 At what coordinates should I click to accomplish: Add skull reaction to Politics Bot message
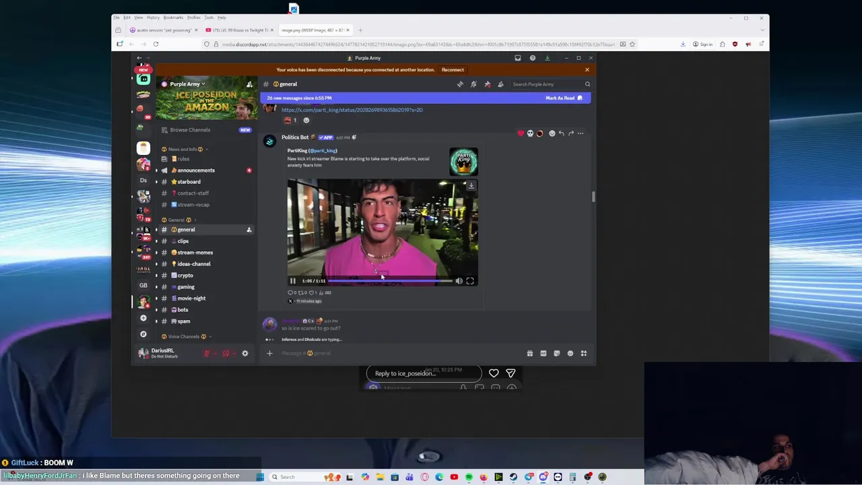(530, 133)
